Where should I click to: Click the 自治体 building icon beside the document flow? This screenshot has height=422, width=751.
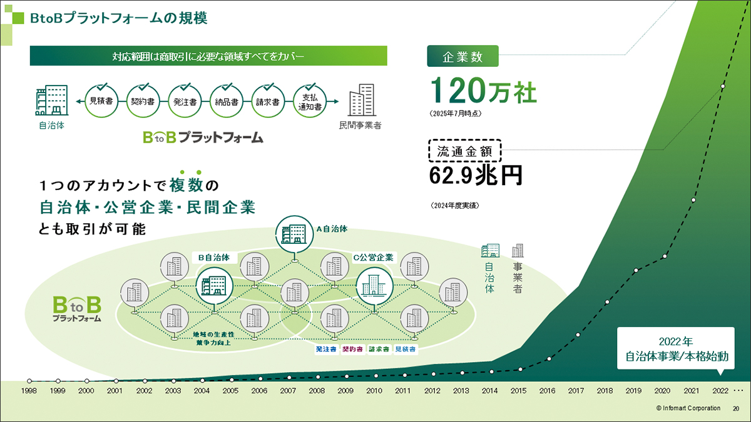pos(51,101)
